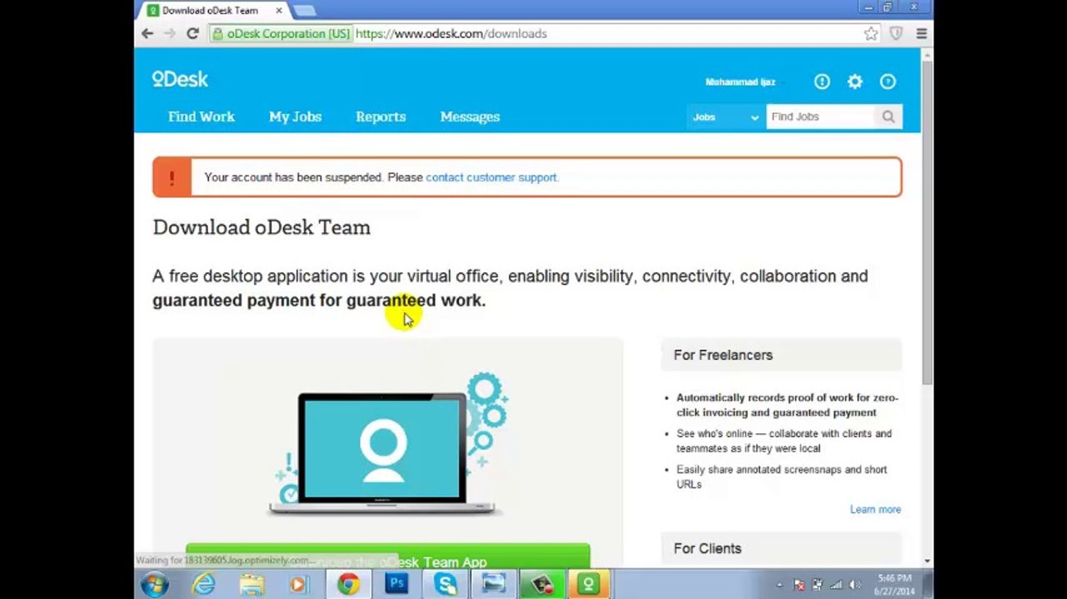
Task: Click the page vertical scrollbar thumb
Action: tap(927, 221)
